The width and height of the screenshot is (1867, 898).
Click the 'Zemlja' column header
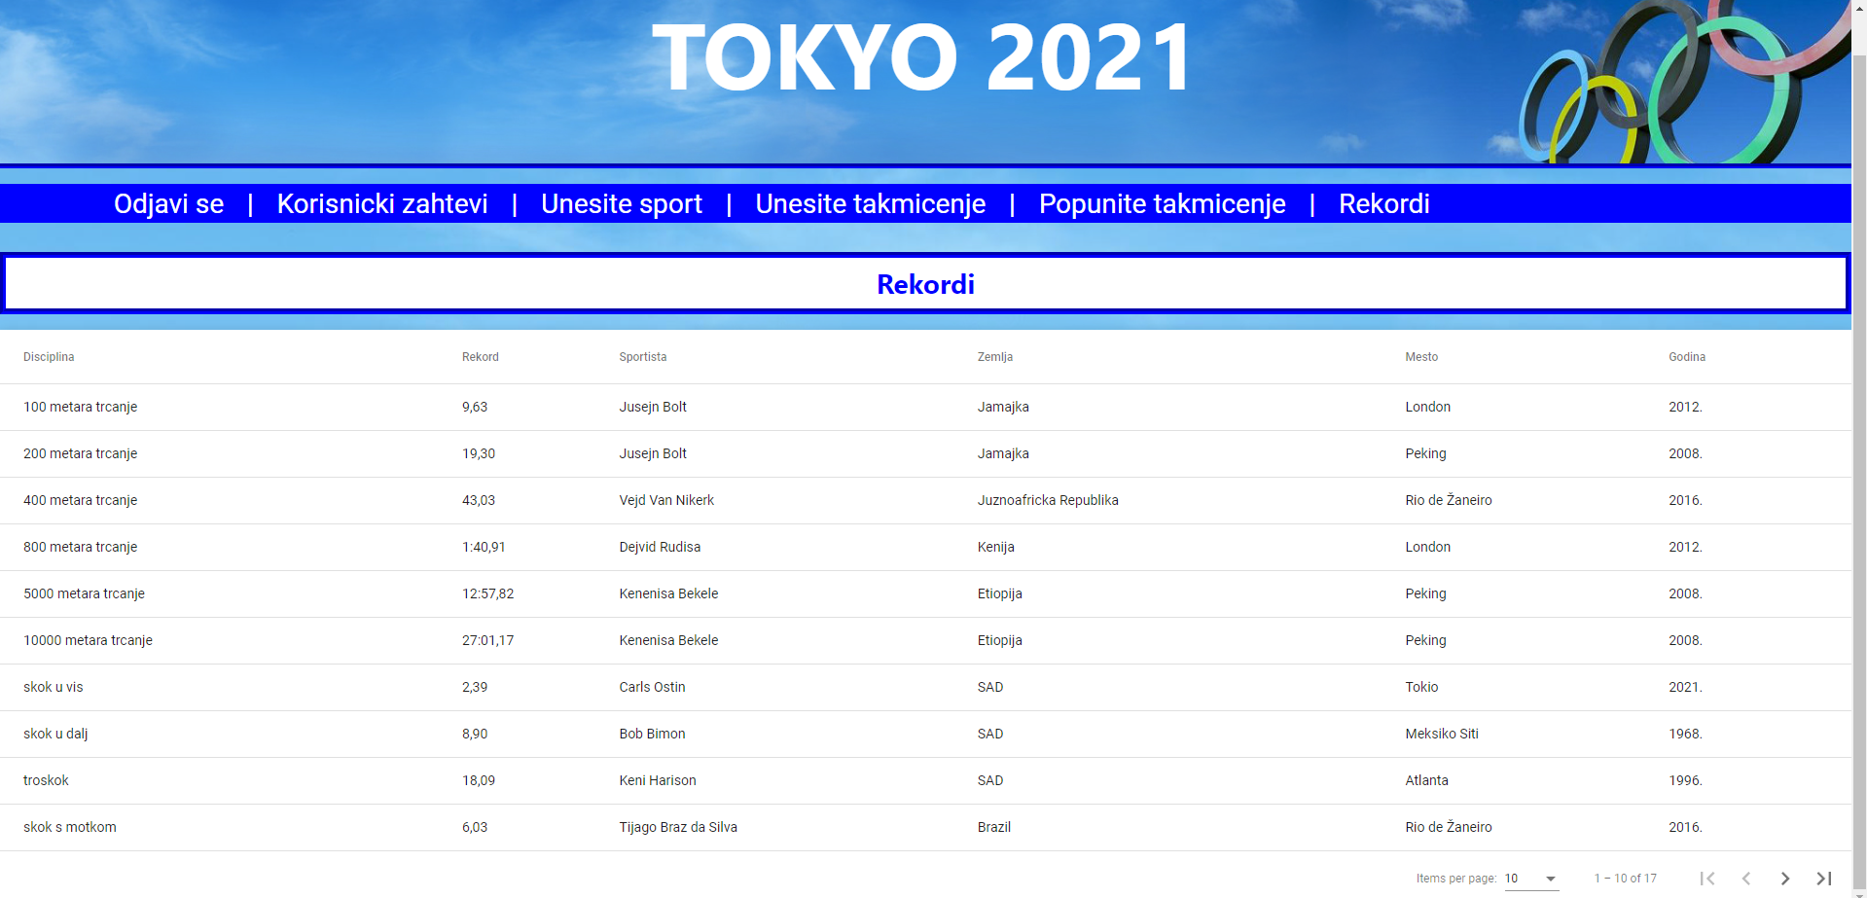994,357
